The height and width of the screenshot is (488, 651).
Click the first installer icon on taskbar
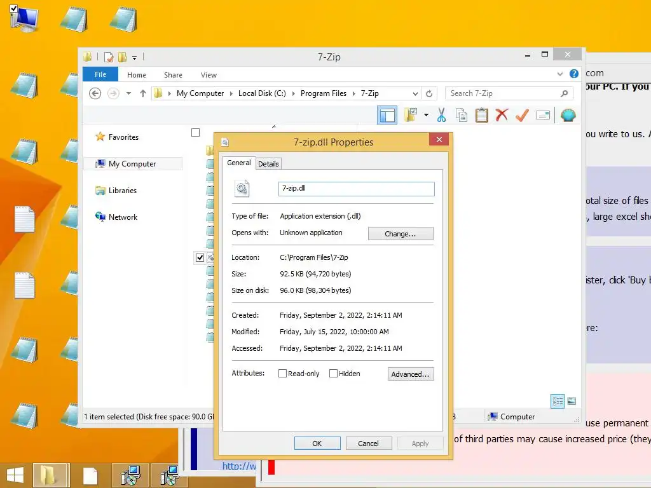(131, 475)
